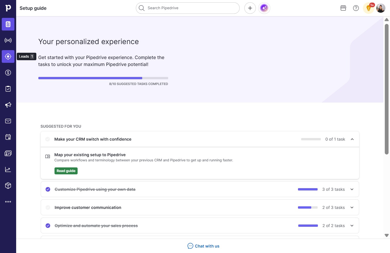Go to Leads via target icon

(8, 56)
